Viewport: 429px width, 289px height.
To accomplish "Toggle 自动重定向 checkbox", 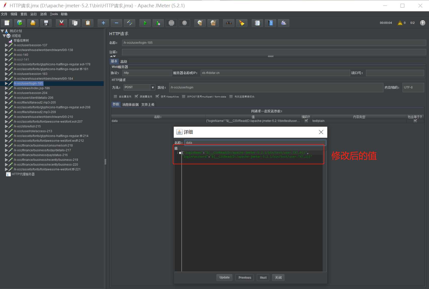I will click(x=115, y=97).
